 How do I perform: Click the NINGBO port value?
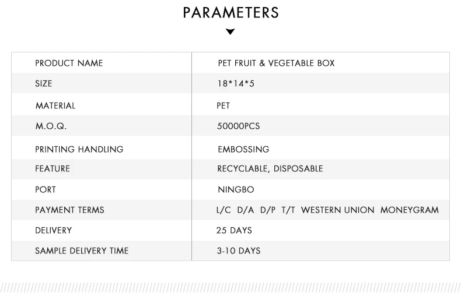tap(236, 190)
